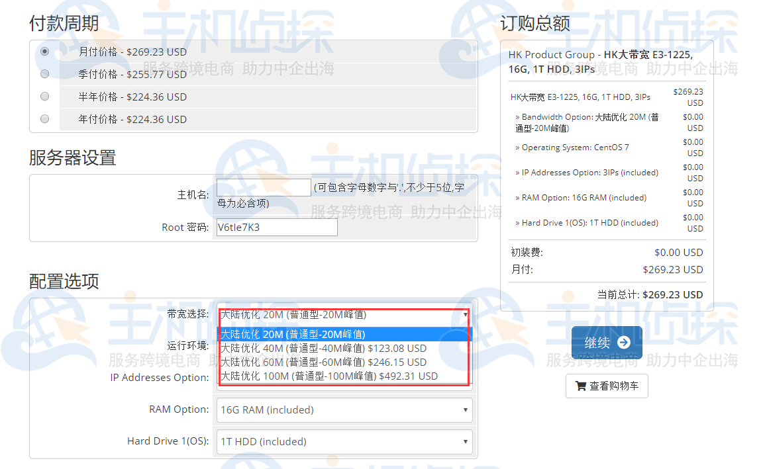
Task: Click the 当前总计 $269.23 USD total text
Action: coord(650,294)
